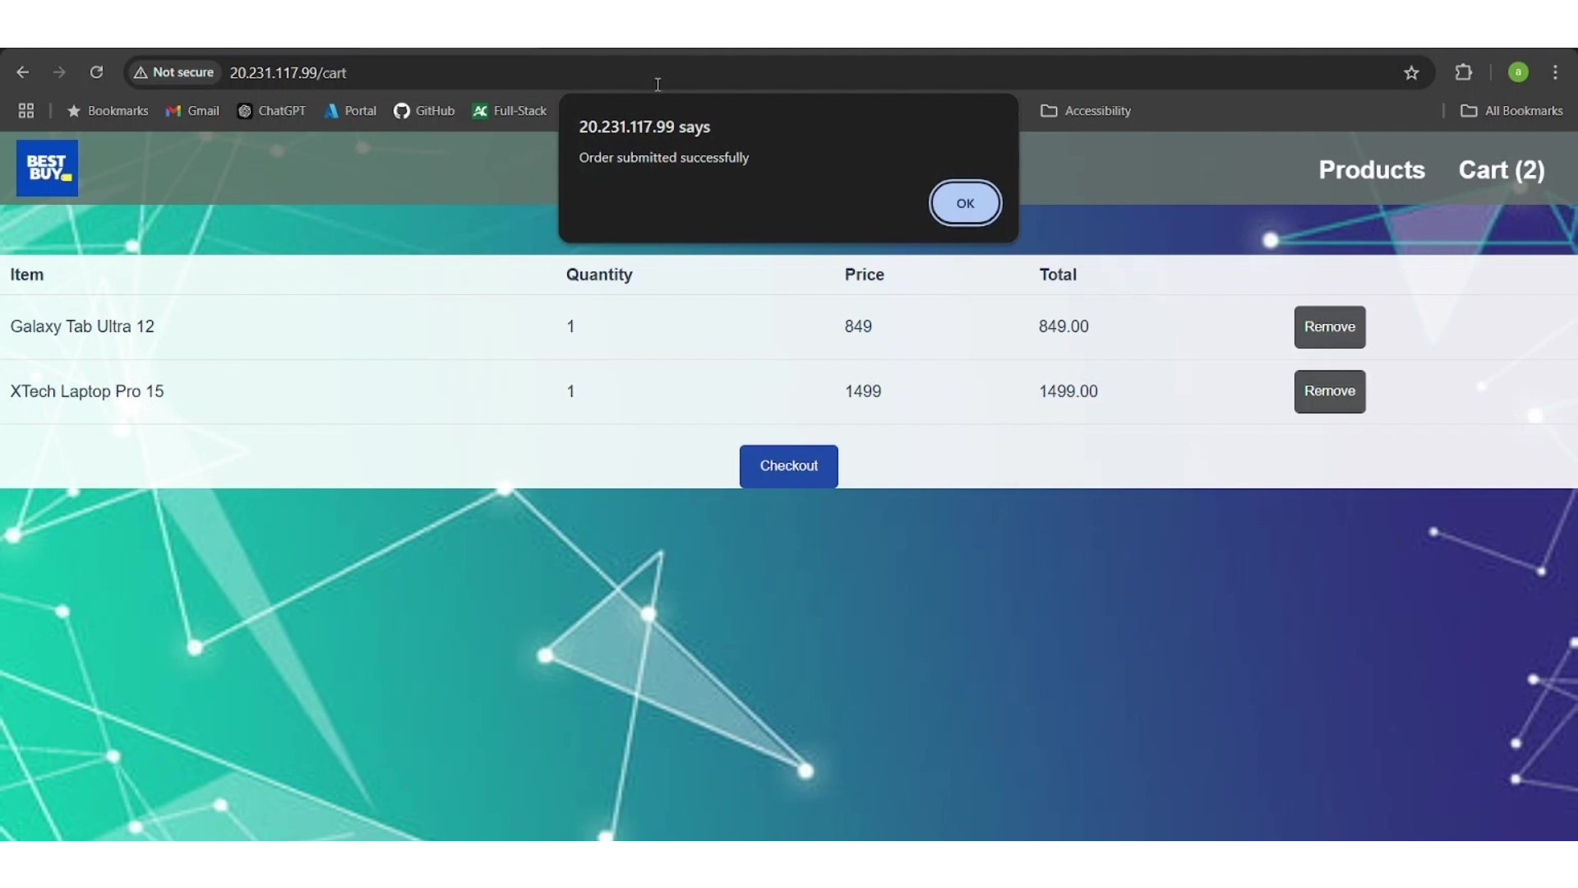Image resolution: width=1578 pixels, height=888 pixels.
Task: Click the Best Buy logo
Action: click(x=47, y=169)
